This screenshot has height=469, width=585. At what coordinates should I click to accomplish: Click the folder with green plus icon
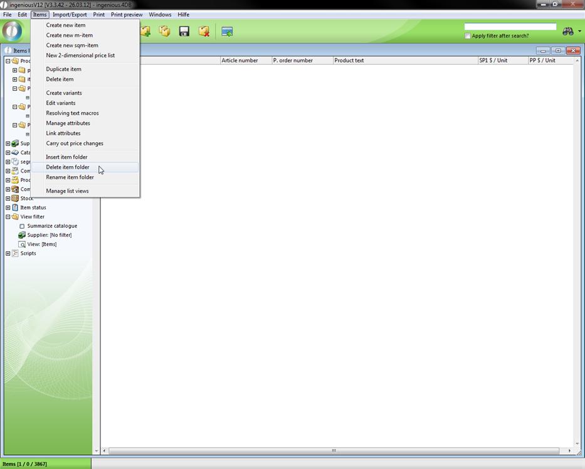tap(145, 31)
